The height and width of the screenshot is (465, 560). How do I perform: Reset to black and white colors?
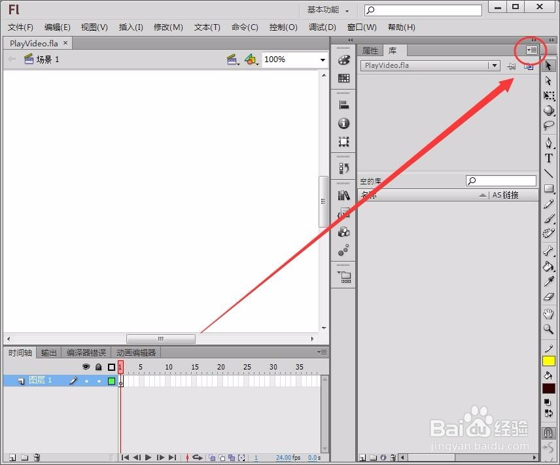pyautogui.click(x=548, y=402)
